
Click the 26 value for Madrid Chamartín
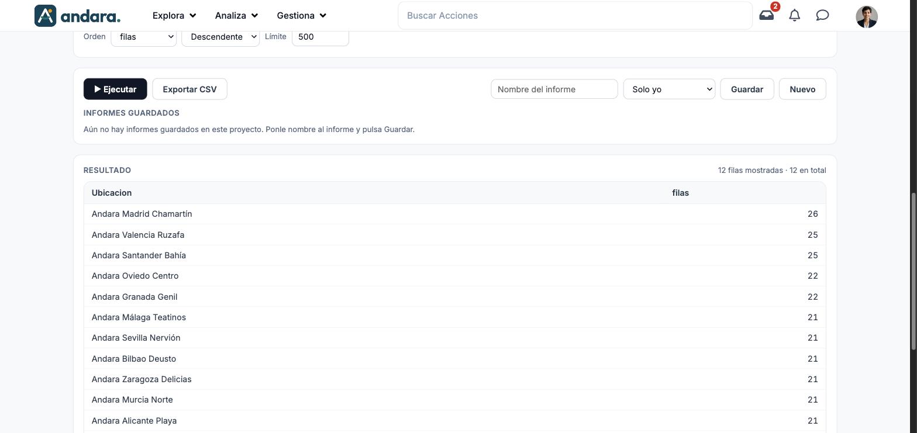pos(812,214)
